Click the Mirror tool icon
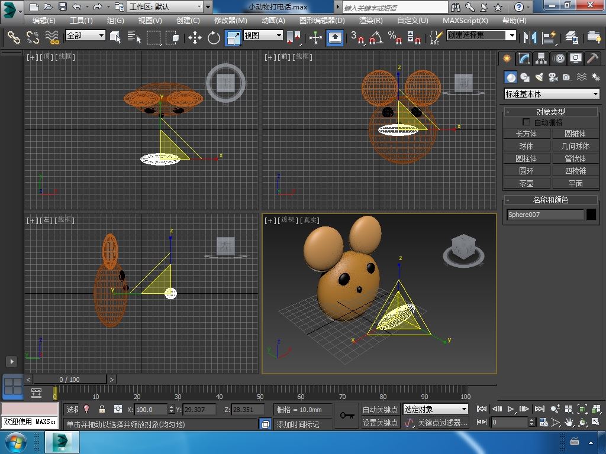 [530, 37]
